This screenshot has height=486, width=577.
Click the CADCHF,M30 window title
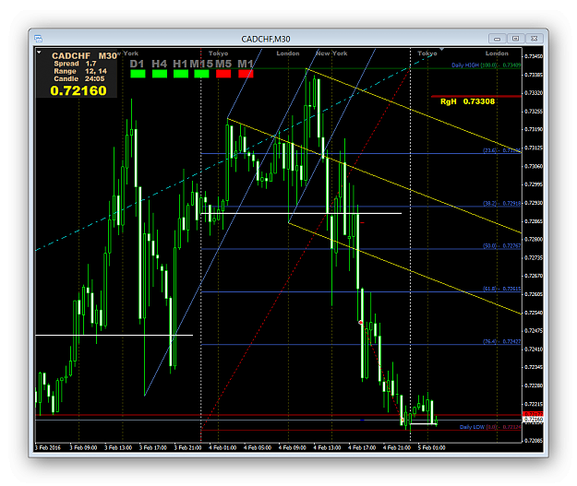point(266,39)
